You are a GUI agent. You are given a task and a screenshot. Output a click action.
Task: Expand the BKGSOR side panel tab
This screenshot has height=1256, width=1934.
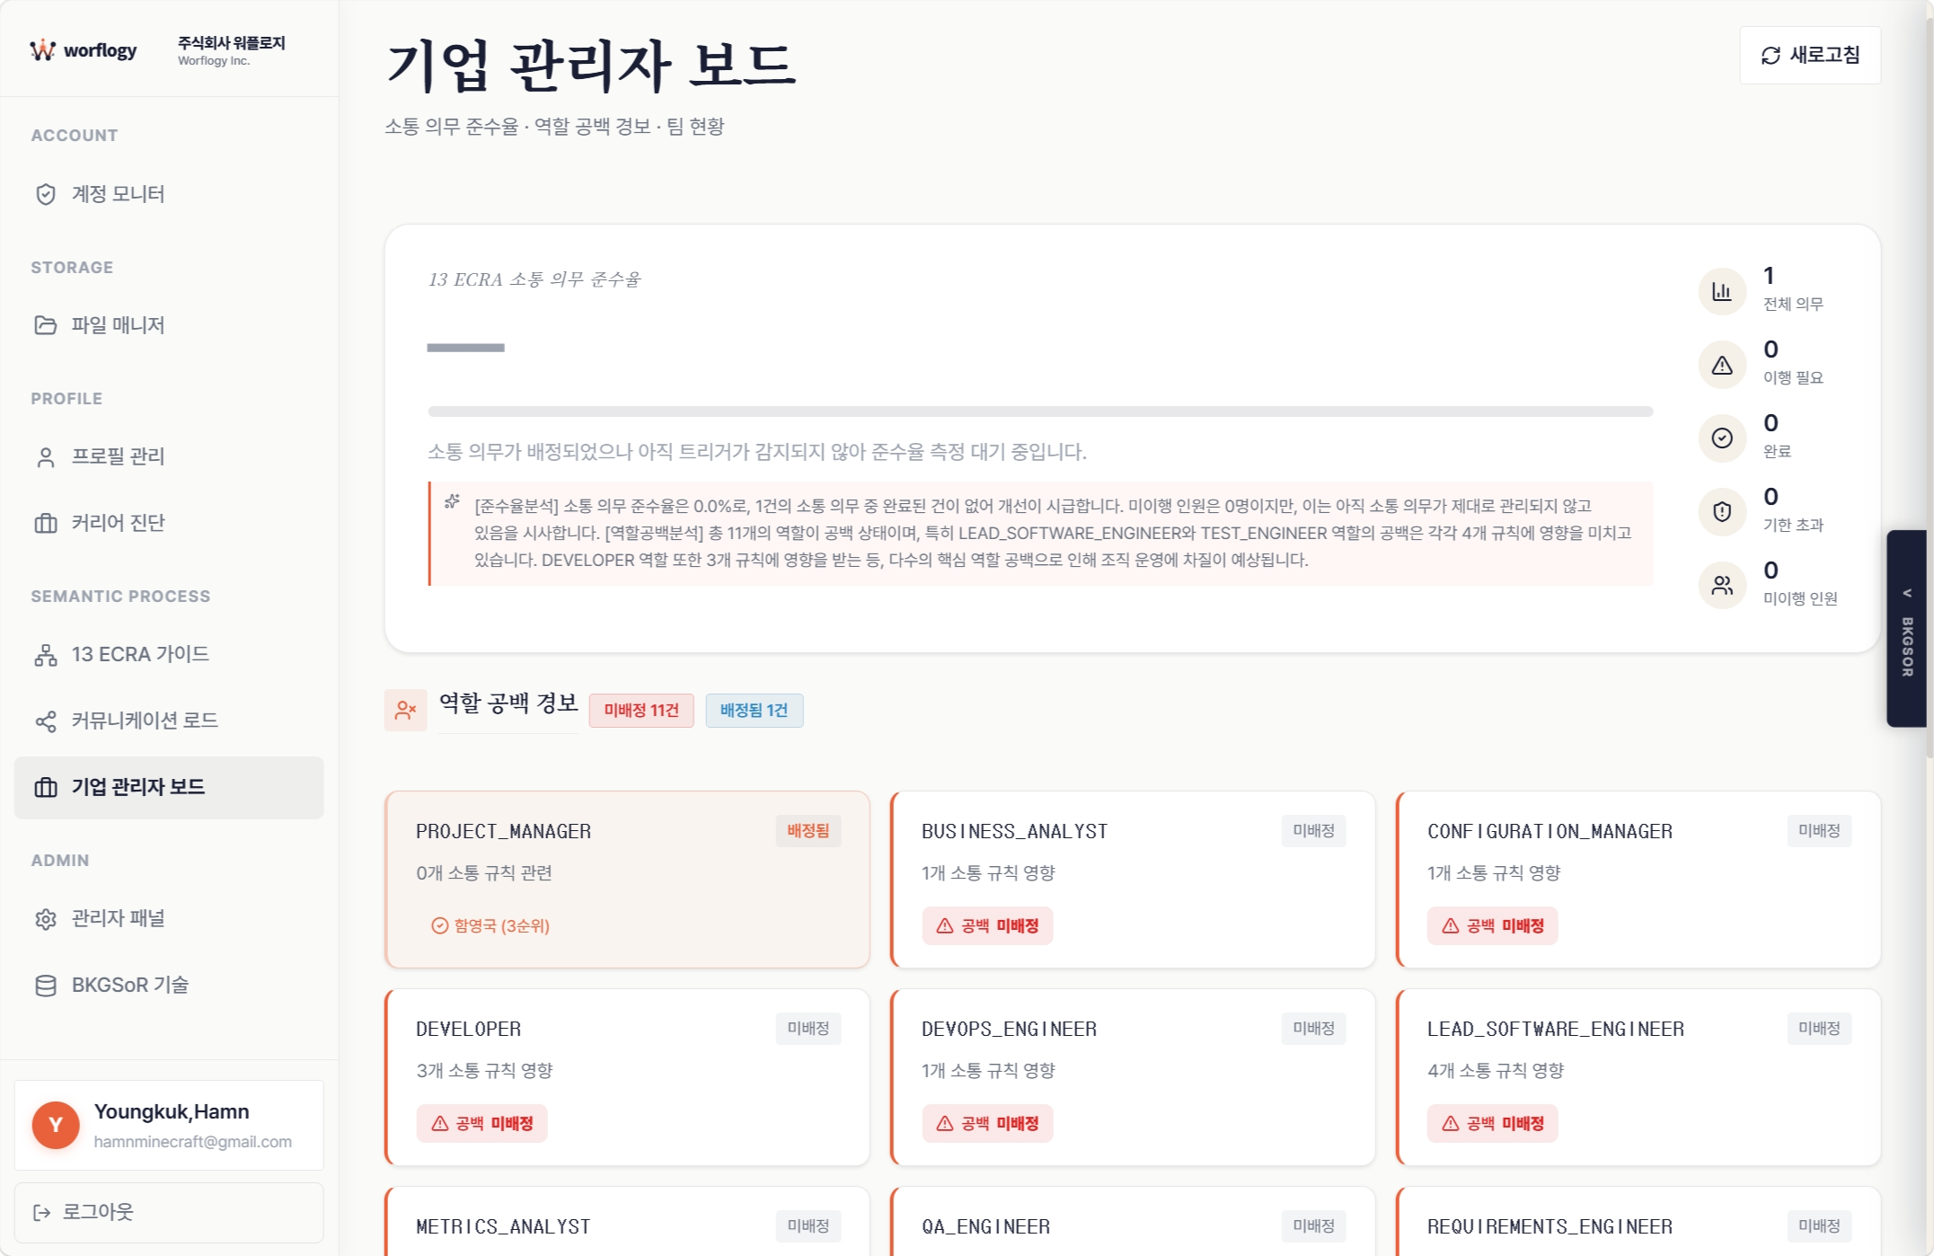1906,629
